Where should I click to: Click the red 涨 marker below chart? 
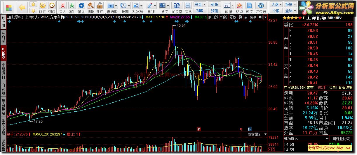[x=199, y=129]
